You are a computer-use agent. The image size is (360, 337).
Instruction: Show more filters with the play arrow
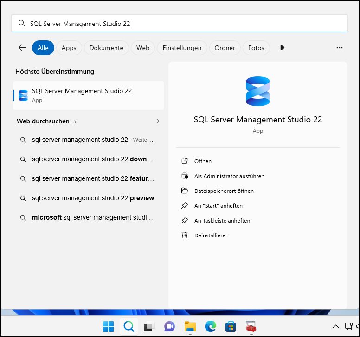click(x=283, y=47)
